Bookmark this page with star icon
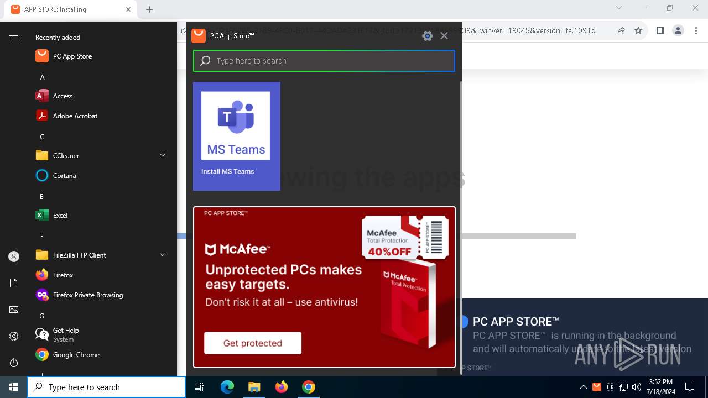 (x=638, y=30)
